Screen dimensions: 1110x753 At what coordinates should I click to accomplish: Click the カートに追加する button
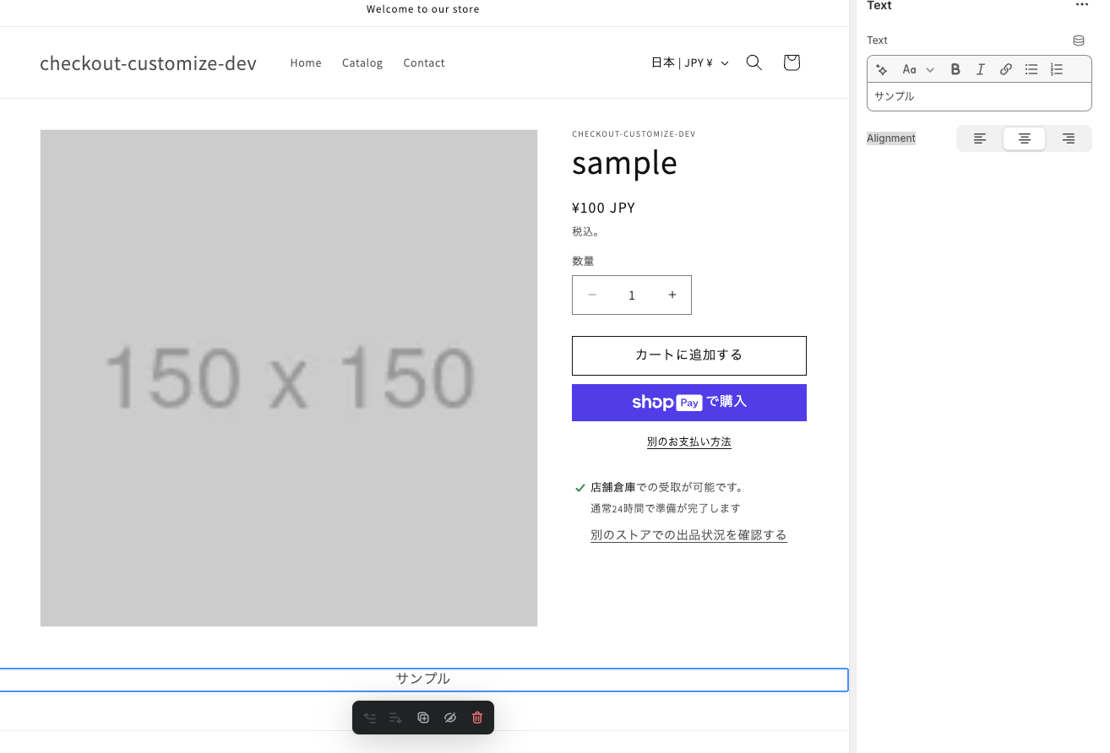pos(689,355)
